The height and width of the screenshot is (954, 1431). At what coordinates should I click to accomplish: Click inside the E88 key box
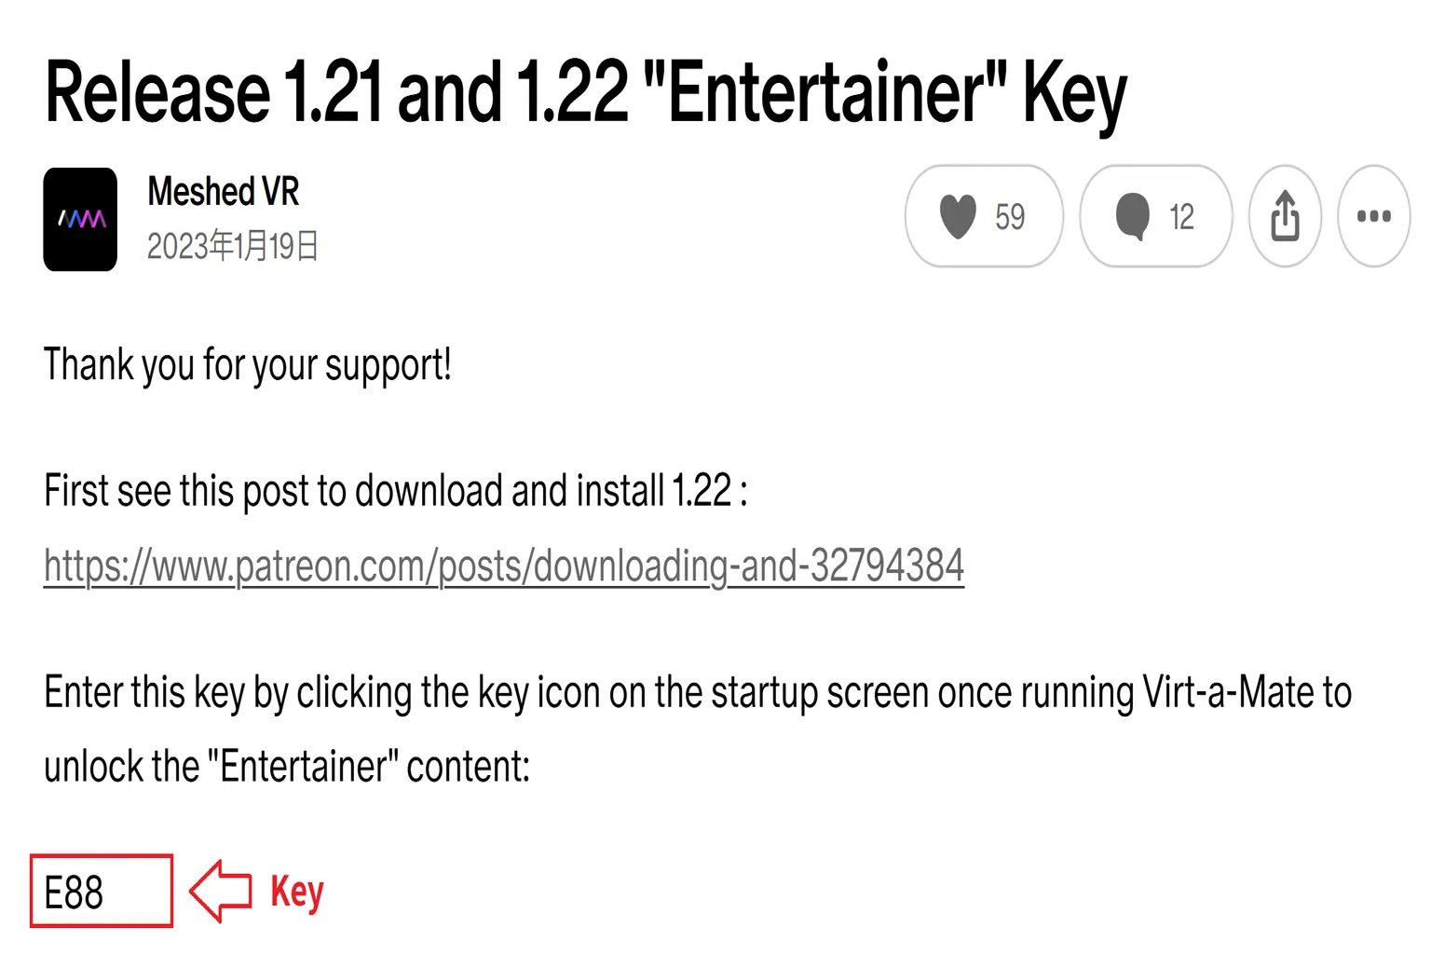[102, 891]
